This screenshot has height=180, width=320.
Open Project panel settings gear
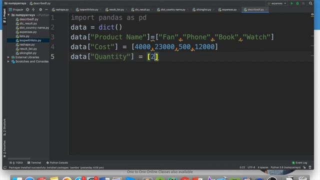pos(40,9)
